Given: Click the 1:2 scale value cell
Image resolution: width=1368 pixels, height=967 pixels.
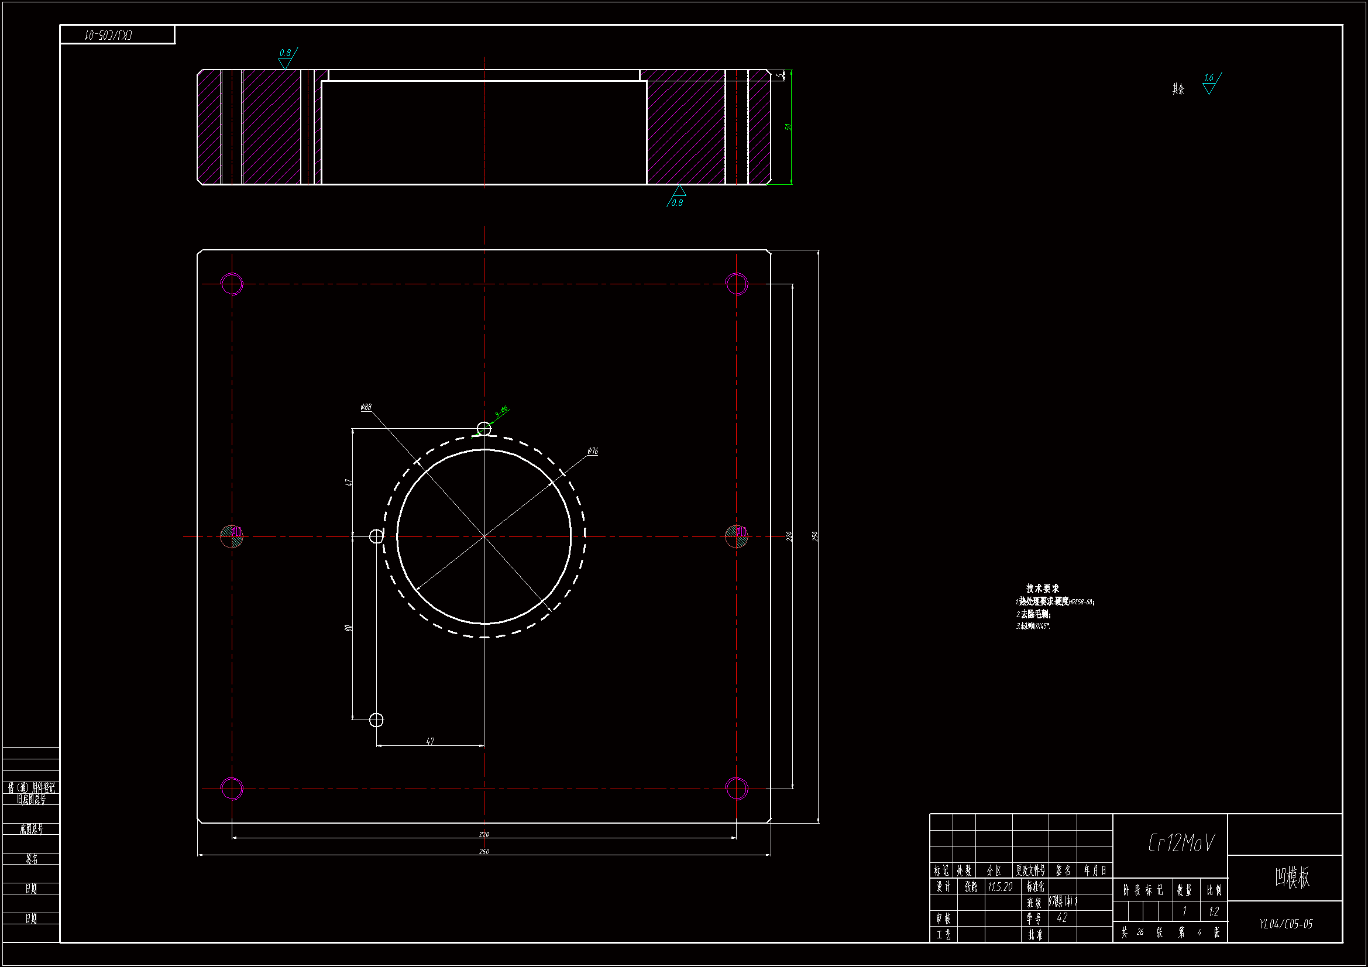Looking at the screenshot, I should click(1214, 911).
